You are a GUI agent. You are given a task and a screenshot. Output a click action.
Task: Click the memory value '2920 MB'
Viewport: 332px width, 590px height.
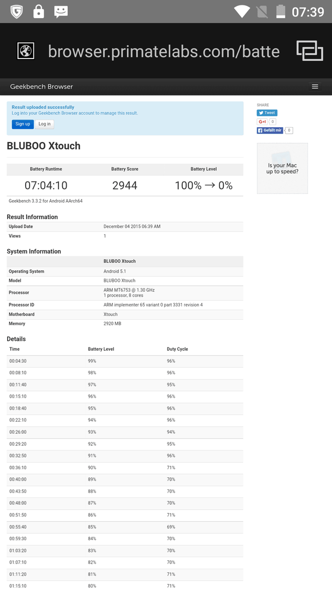click(x=112, y=323)
